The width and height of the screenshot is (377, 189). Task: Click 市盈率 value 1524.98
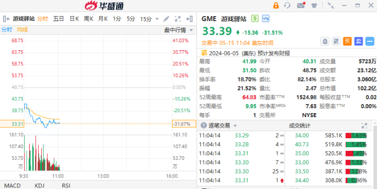coord(306,97)
